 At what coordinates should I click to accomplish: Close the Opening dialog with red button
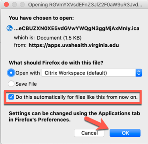point(6,5)
